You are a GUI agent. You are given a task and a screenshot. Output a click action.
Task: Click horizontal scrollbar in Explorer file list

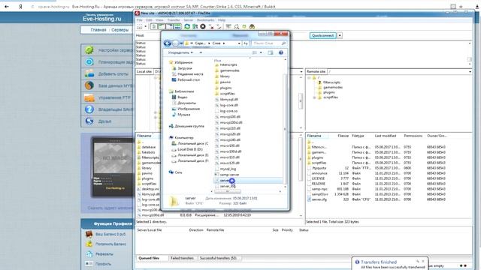227,192
